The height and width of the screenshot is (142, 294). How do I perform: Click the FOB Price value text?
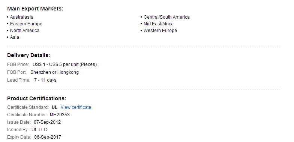[x=64, y=64]
